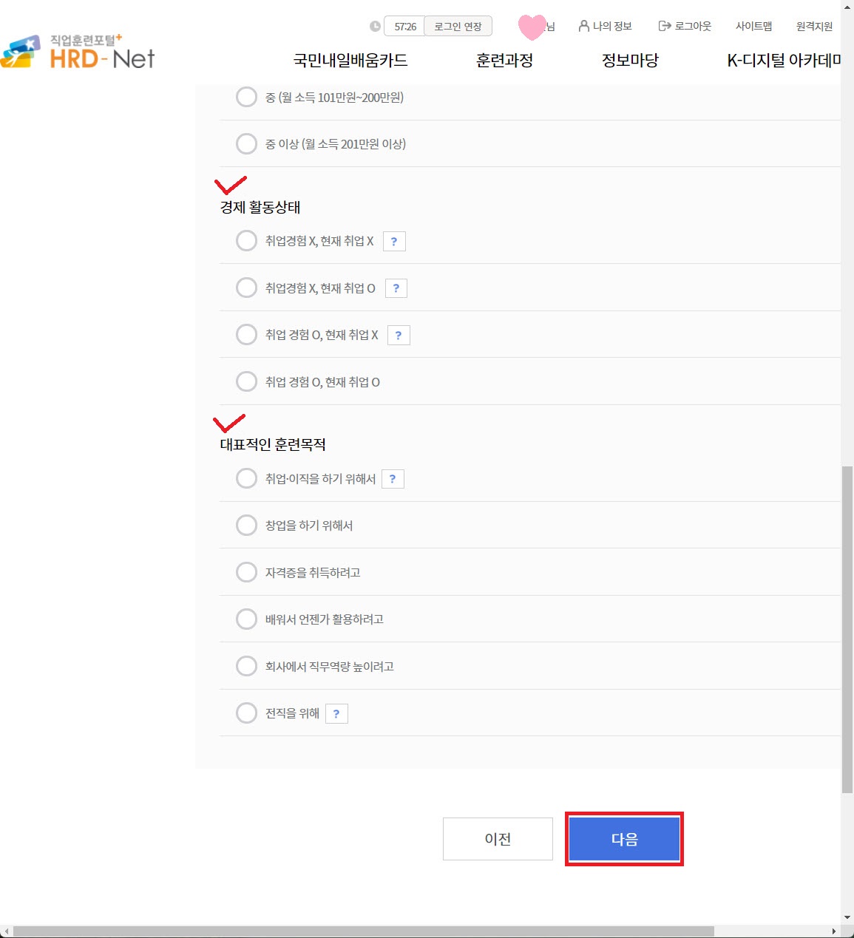This screenshot has height=938, width=854.
Task: Click the 다음 button
Action: (x=624, y=839)
